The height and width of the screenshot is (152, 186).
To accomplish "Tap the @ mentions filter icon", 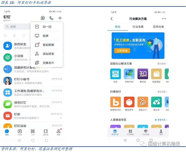I will click(5, 35).
